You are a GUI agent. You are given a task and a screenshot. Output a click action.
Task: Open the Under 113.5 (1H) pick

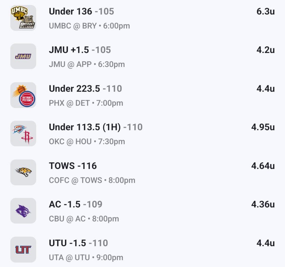pyautogui.click(x=95, y=127)
